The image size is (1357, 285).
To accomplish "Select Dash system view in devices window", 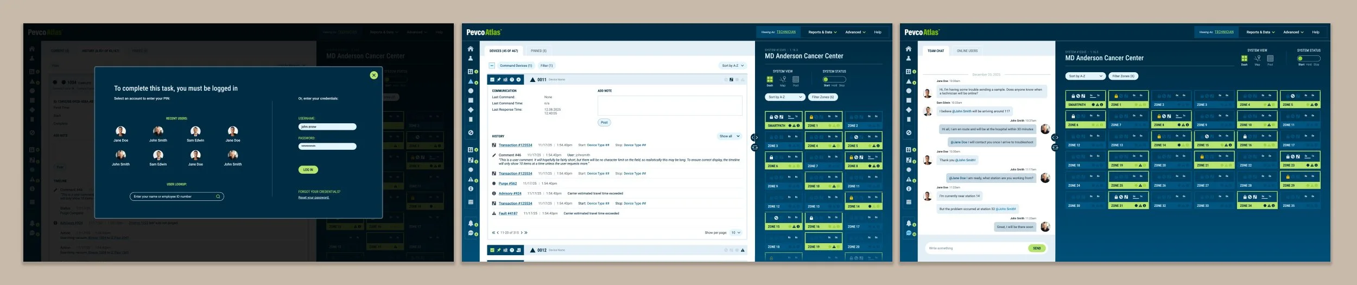I will point(770,81).
